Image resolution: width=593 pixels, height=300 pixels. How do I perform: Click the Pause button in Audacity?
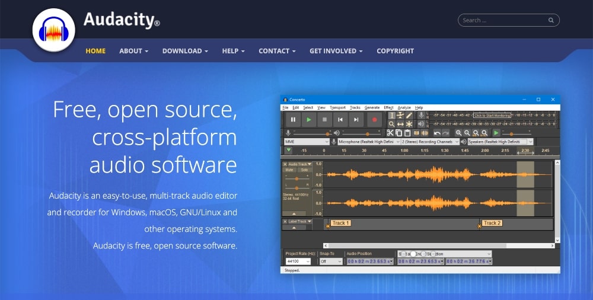pos(293,120)
